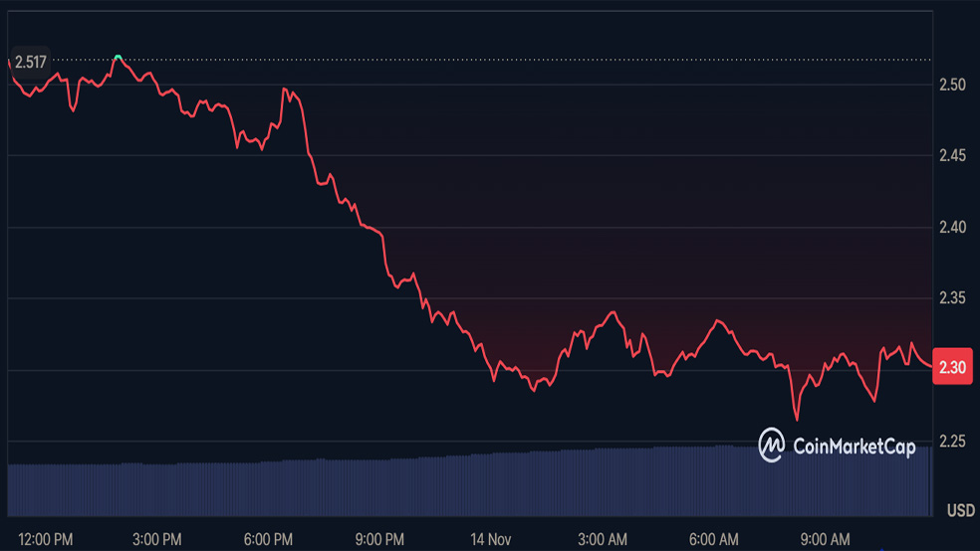Image resolution: width=980 pixels, height=551 pixels.
Task: Click the red 2.30 current price badge
Action: [953, 367]
